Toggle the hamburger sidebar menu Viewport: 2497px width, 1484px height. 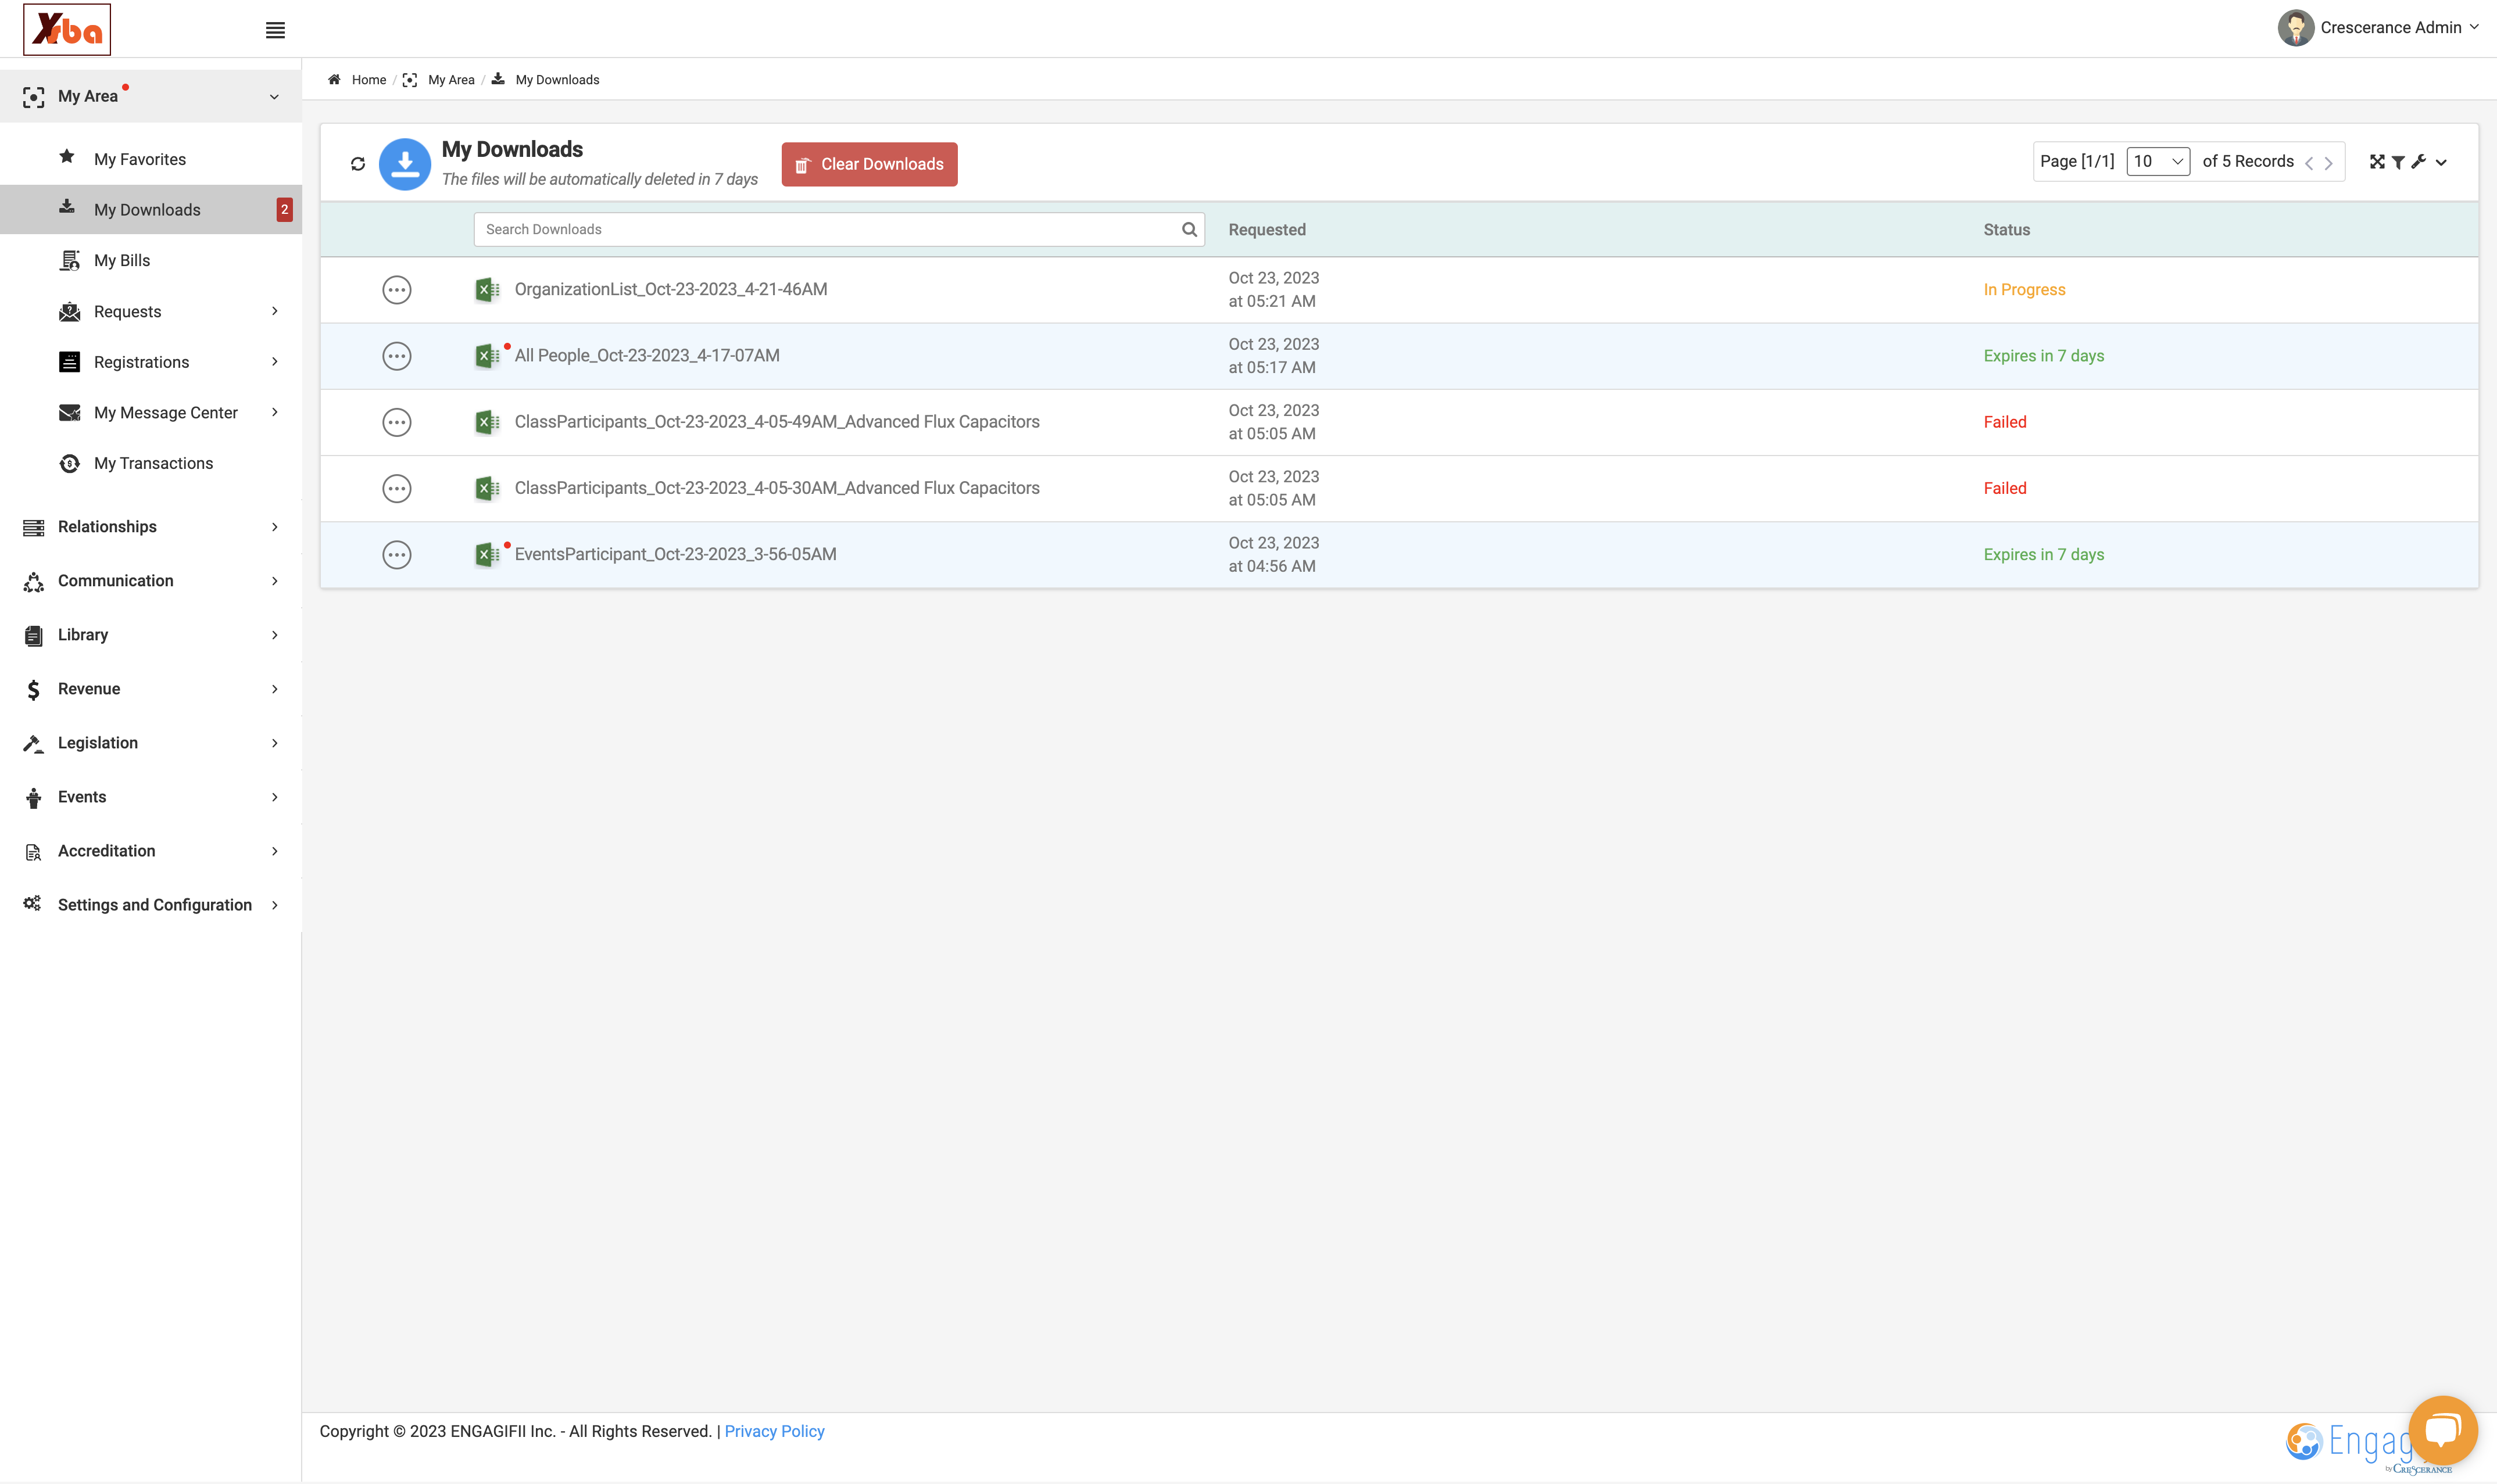pyautogui.click(x=275, y=30)
